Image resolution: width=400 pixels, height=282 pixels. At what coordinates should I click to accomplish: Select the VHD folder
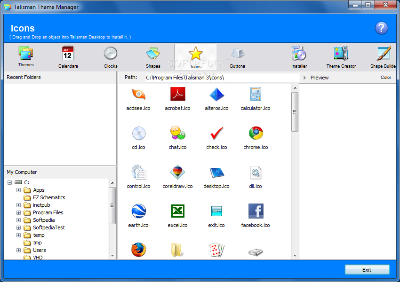(x=38, y=258)
